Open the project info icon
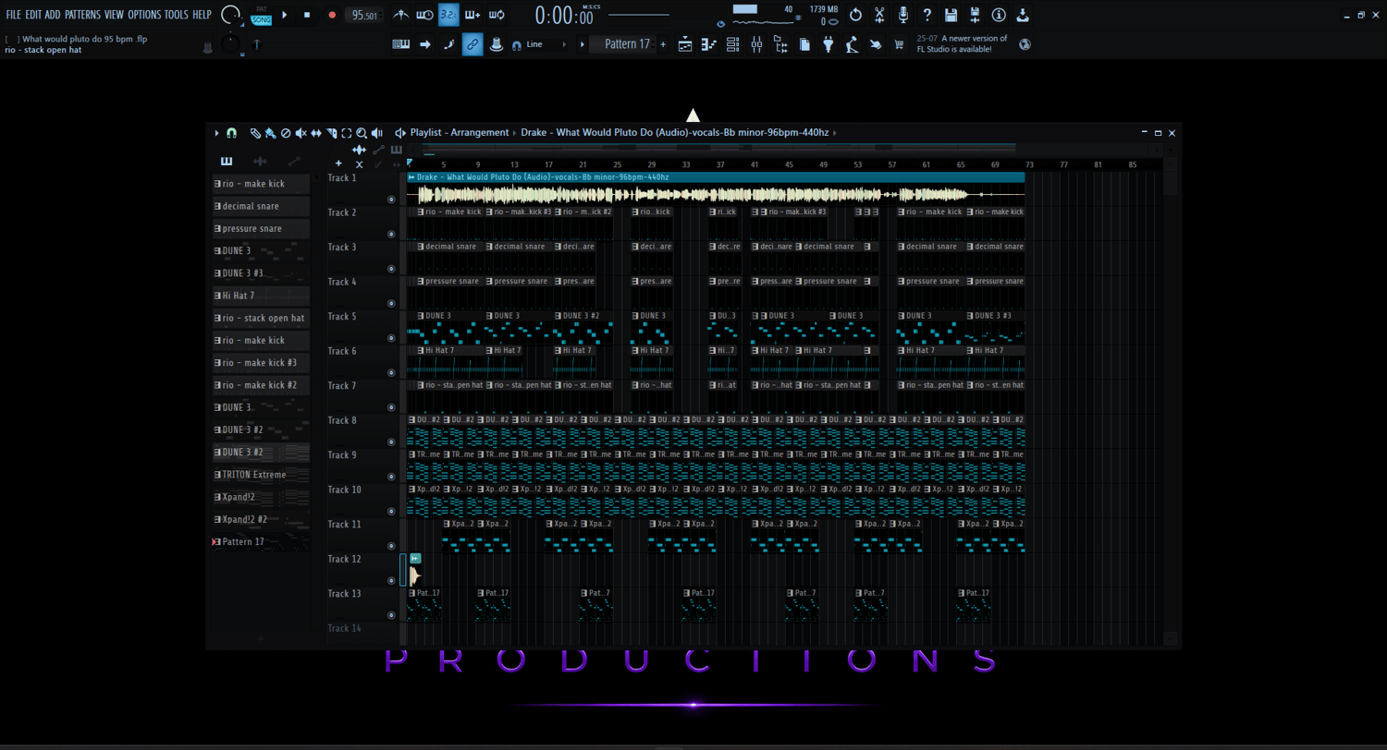 [x=999, y=15]
